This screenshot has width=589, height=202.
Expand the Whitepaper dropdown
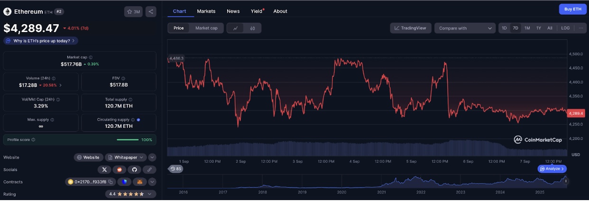[126, 157]
